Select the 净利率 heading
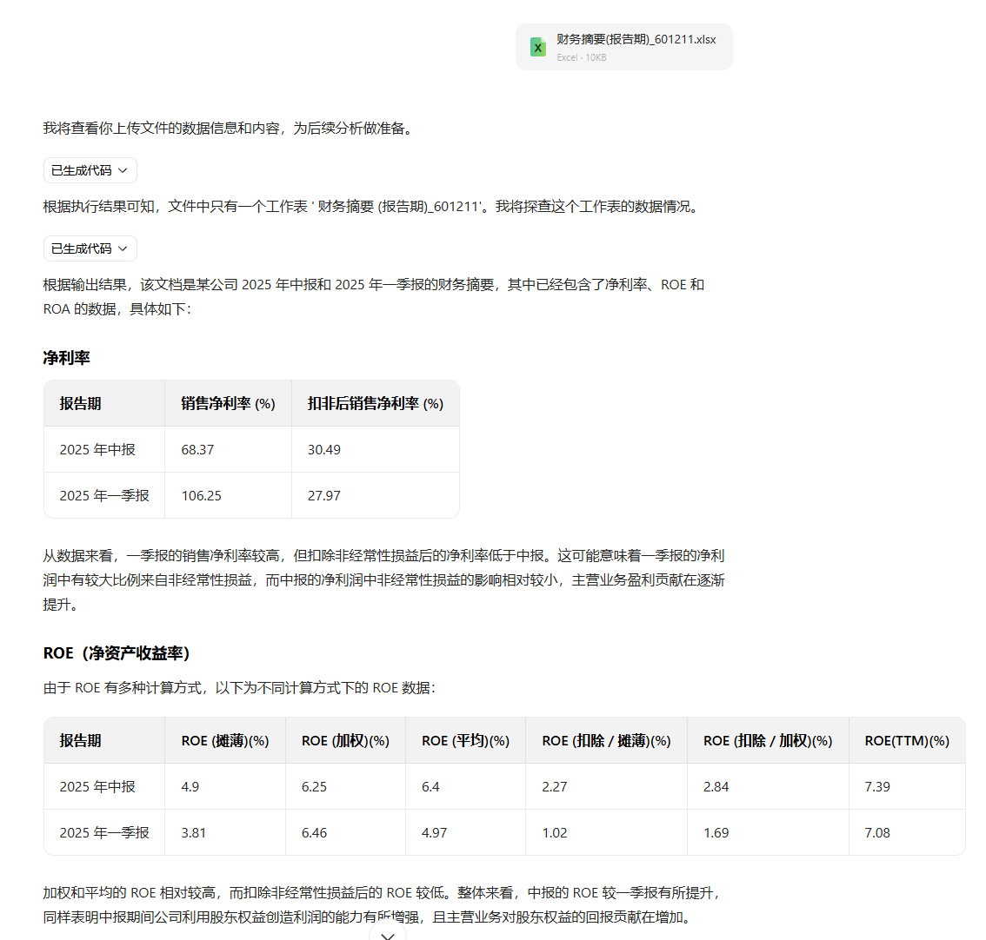 (67, 358)
